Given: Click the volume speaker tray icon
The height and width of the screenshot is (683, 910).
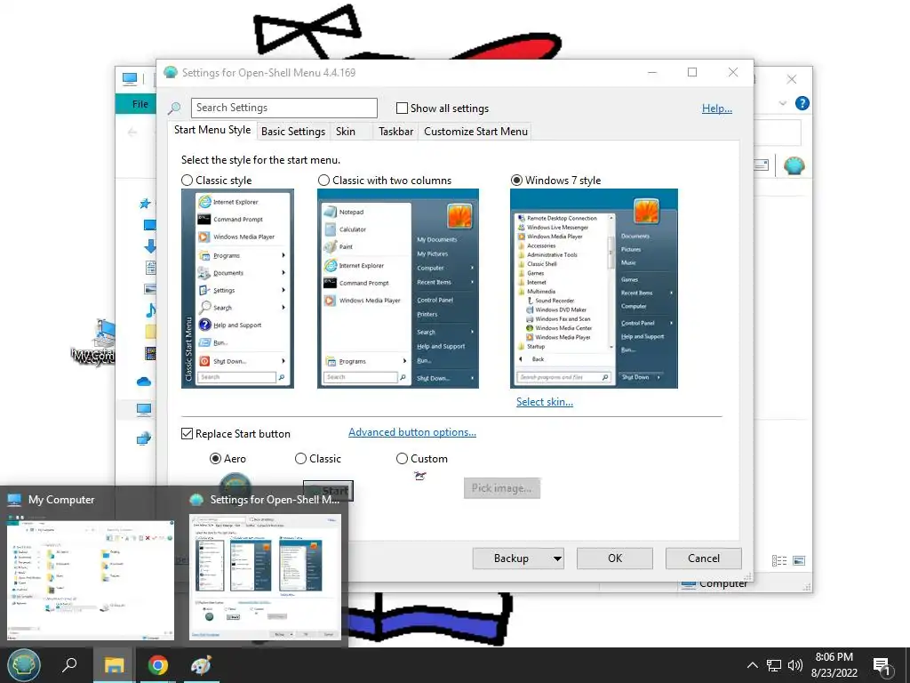Looking at the screenshot, I should (795, 665).
